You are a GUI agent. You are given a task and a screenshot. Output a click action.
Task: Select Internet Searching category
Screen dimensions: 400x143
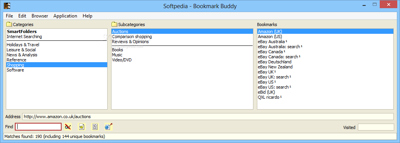point(57,37)
